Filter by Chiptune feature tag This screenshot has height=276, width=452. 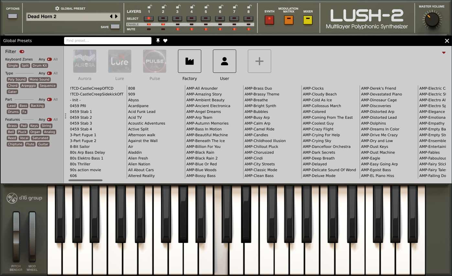pyautogui.click(x=15, y=144)
